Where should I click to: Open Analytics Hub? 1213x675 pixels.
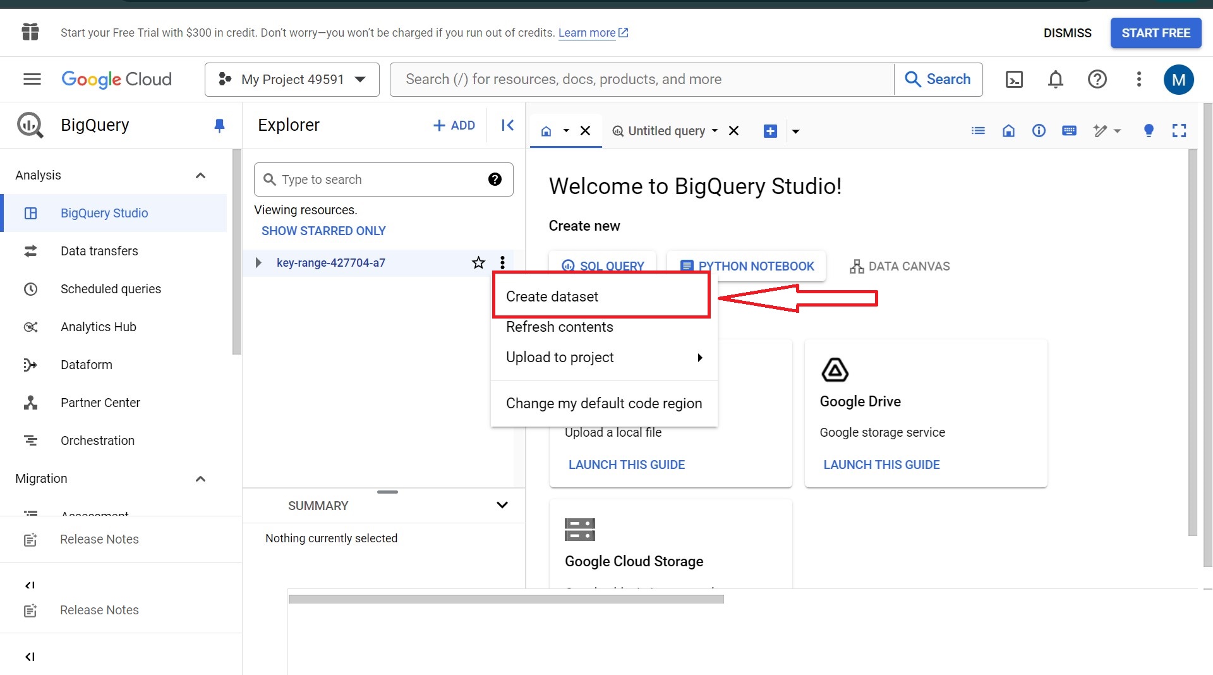point(114,327)
